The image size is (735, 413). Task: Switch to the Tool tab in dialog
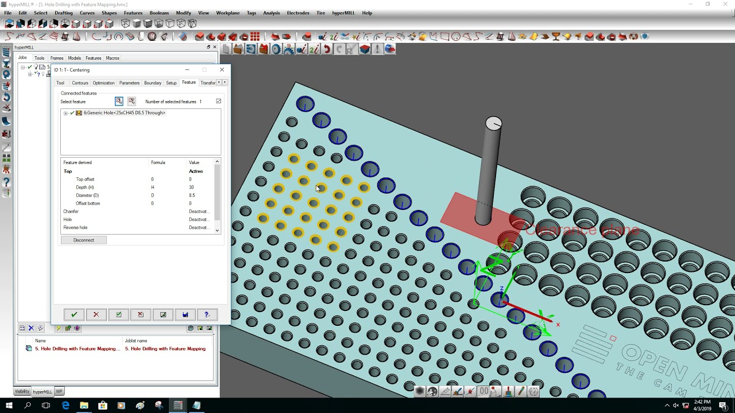(x=60, y=83)
